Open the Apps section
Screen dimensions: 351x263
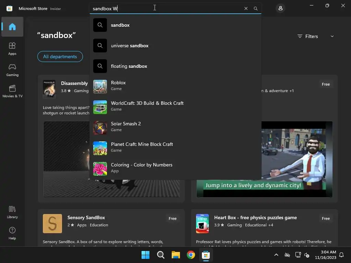(x=12, y=49)
